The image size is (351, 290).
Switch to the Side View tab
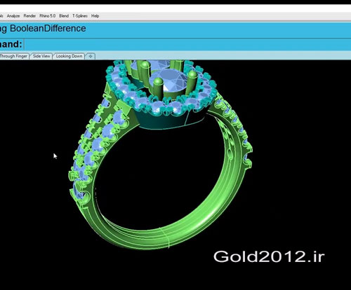[41, 56]
